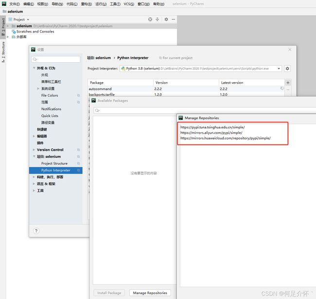Click the Version column header
Screen dimensions: 316x299
(x=186, y=83)
